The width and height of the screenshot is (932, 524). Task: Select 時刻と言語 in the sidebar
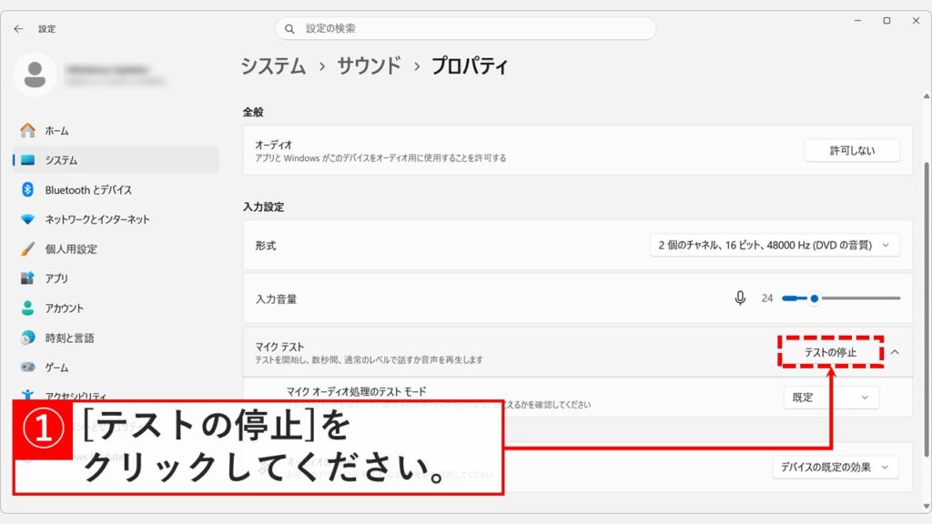85,338
